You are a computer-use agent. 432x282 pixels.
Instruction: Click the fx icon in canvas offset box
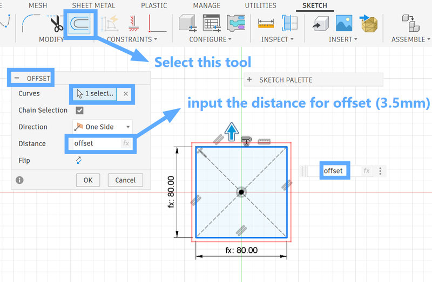367,170
